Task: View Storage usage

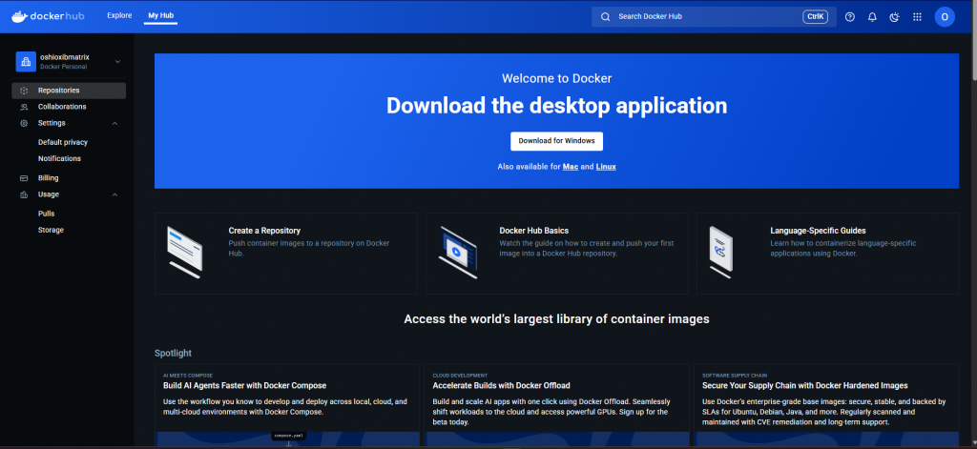Action: [52, 231]
